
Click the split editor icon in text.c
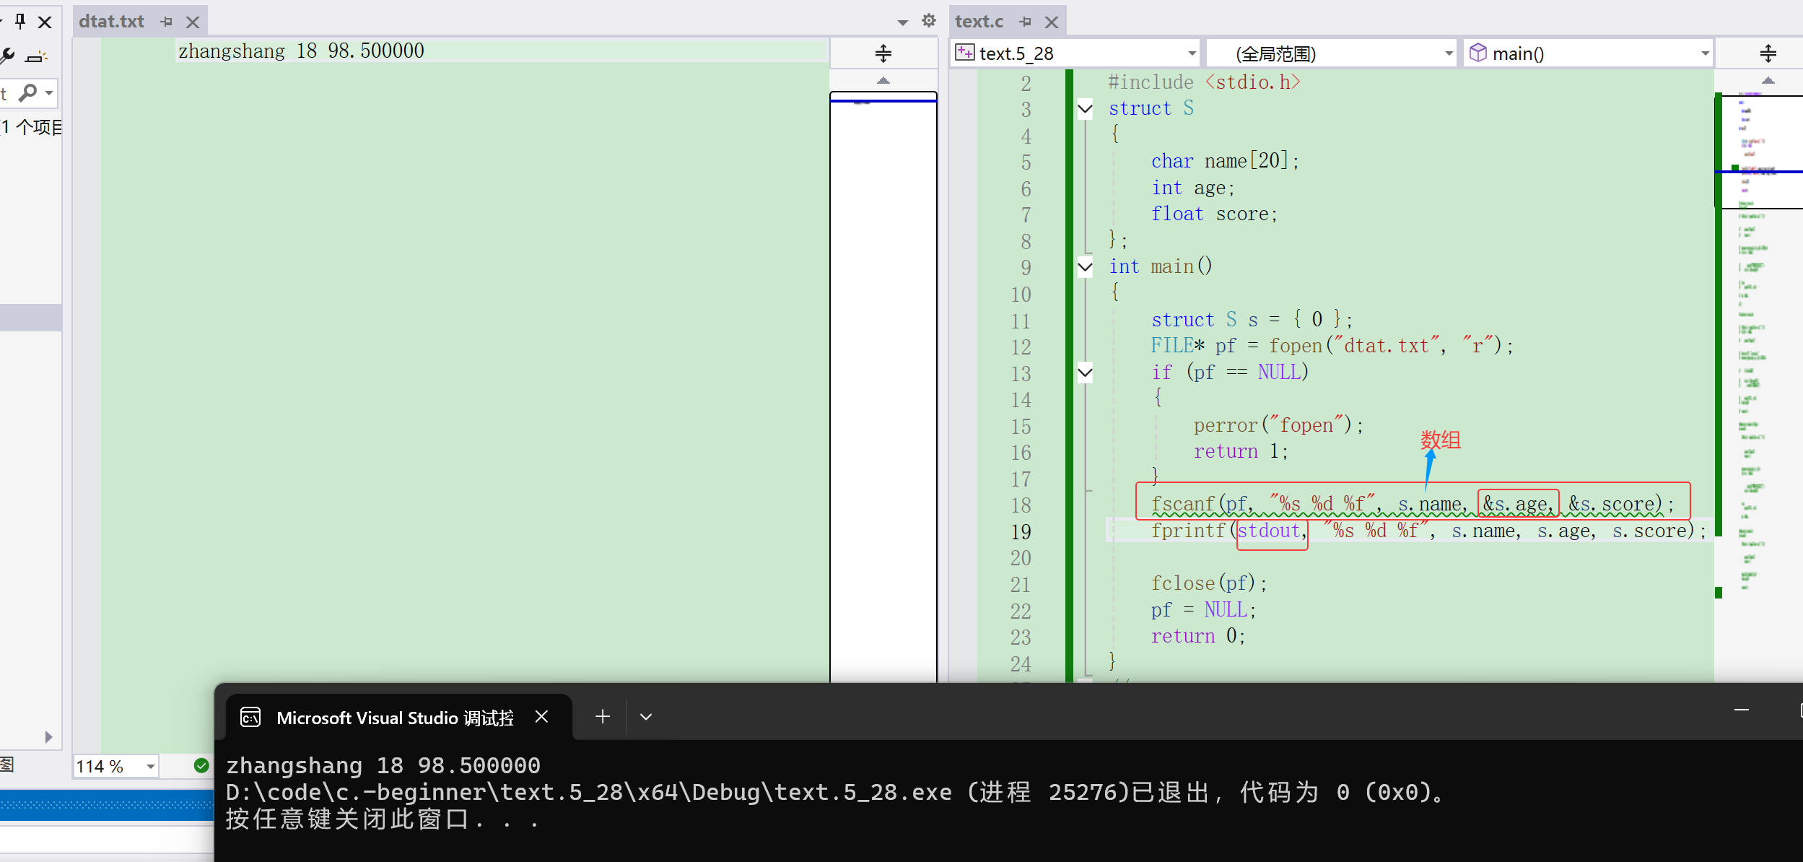(x=1768, y=53)
